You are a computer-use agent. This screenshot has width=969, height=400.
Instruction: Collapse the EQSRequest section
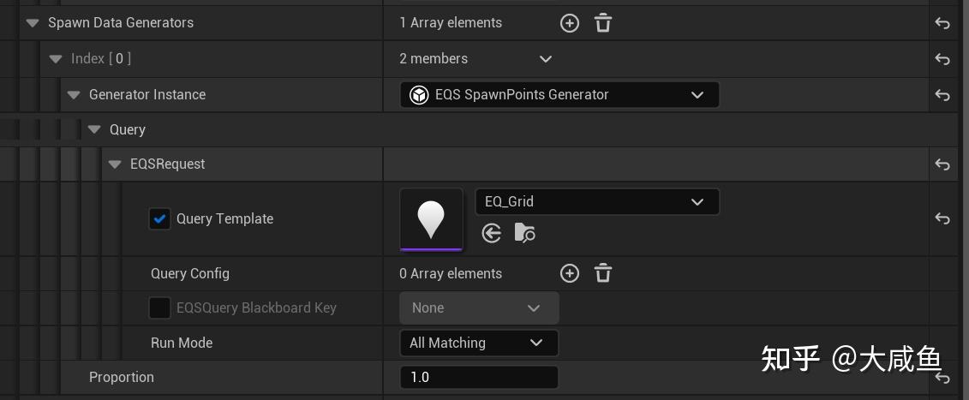115,164
